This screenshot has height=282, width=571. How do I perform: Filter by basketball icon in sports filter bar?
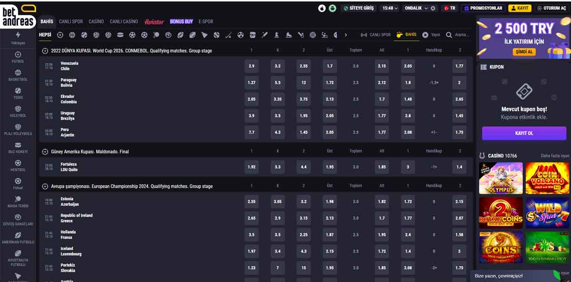point(72,35)
